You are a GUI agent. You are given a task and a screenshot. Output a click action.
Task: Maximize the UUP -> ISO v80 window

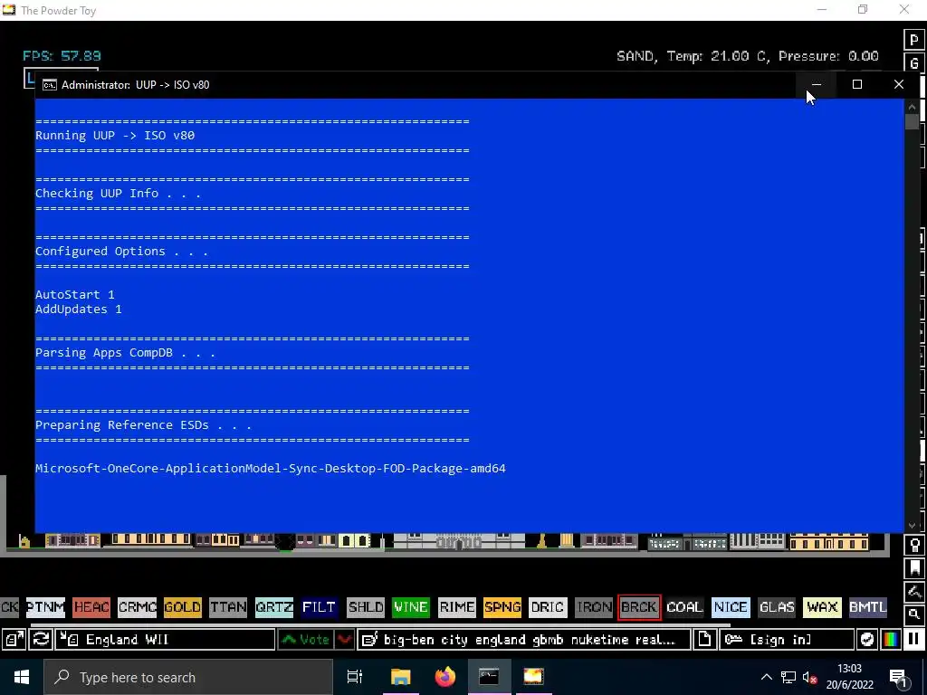tap(857, 84)
